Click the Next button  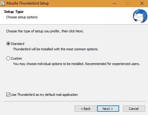(108, 109)
